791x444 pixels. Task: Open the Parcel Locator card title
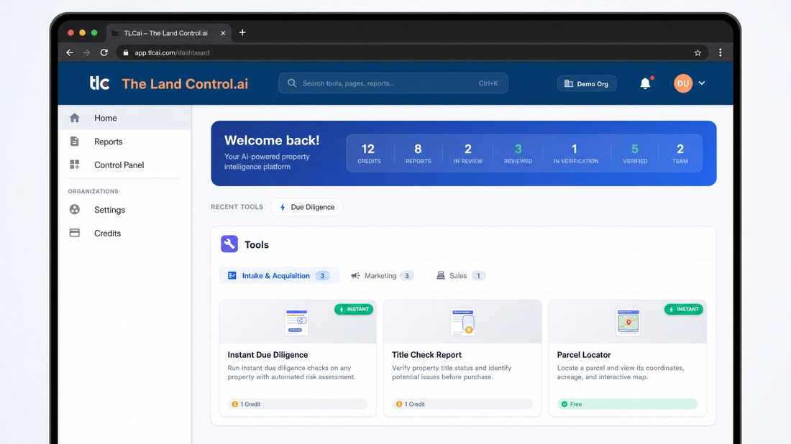tap(584, 355)
